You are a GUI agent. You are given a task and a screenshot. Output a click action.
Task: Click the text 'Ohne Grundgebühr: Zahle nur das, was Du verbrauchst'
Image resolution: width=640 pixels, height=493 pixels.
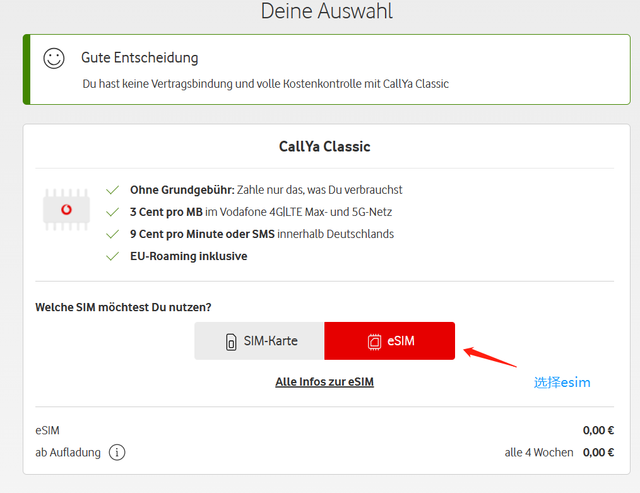click(x=266, y=190)
